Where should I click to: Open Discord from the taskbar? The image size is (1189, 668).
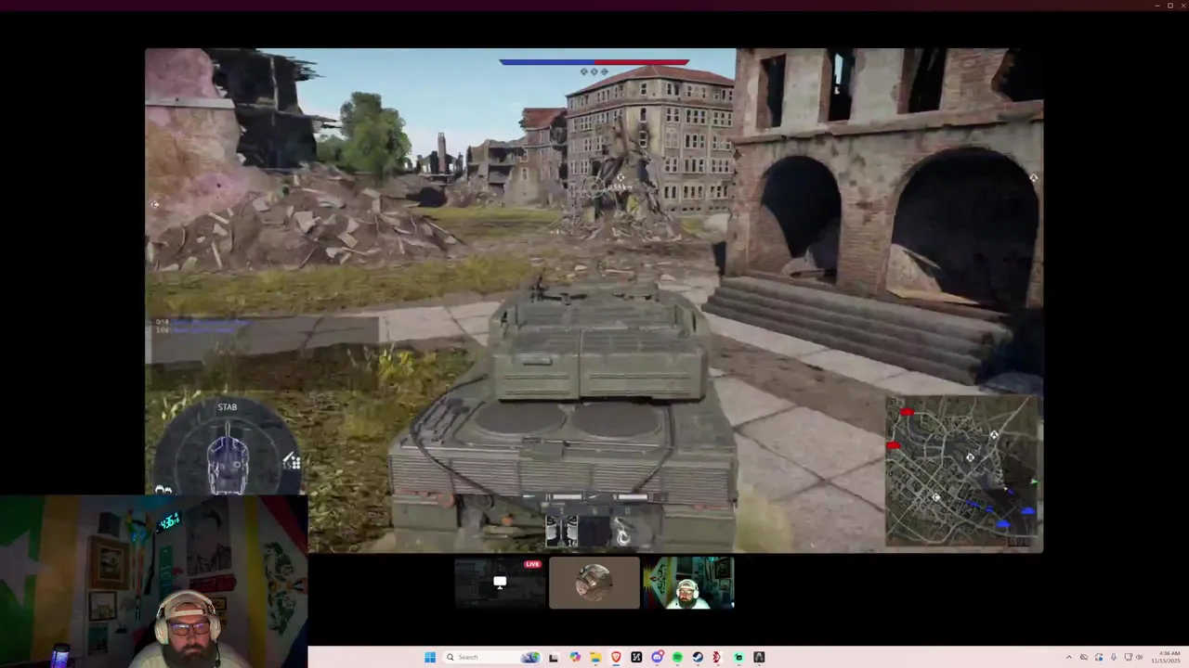tap(657, 657)
